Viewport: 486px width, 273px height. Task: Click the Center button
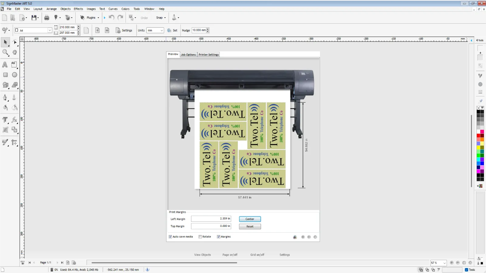[250, 219]
